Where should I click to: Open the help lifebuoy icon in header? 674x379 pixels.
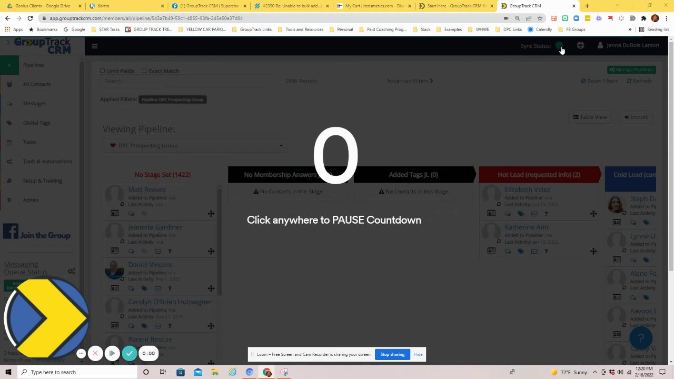coord(580,45)
